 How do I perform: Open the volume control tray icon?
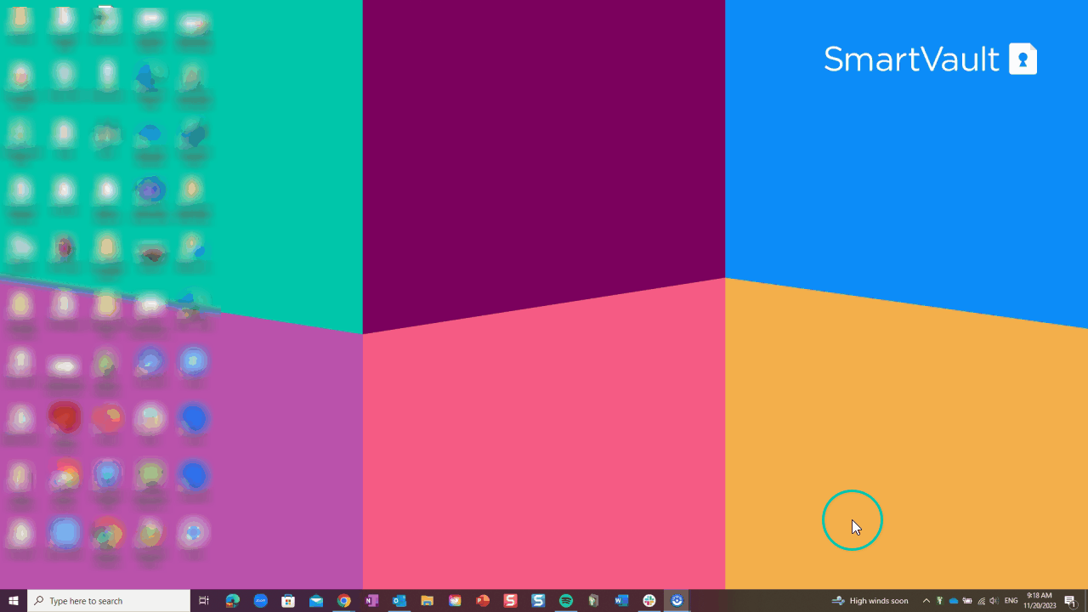(x=994, y=601)
